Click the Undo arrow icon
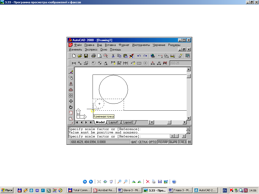 click(139, 56)
